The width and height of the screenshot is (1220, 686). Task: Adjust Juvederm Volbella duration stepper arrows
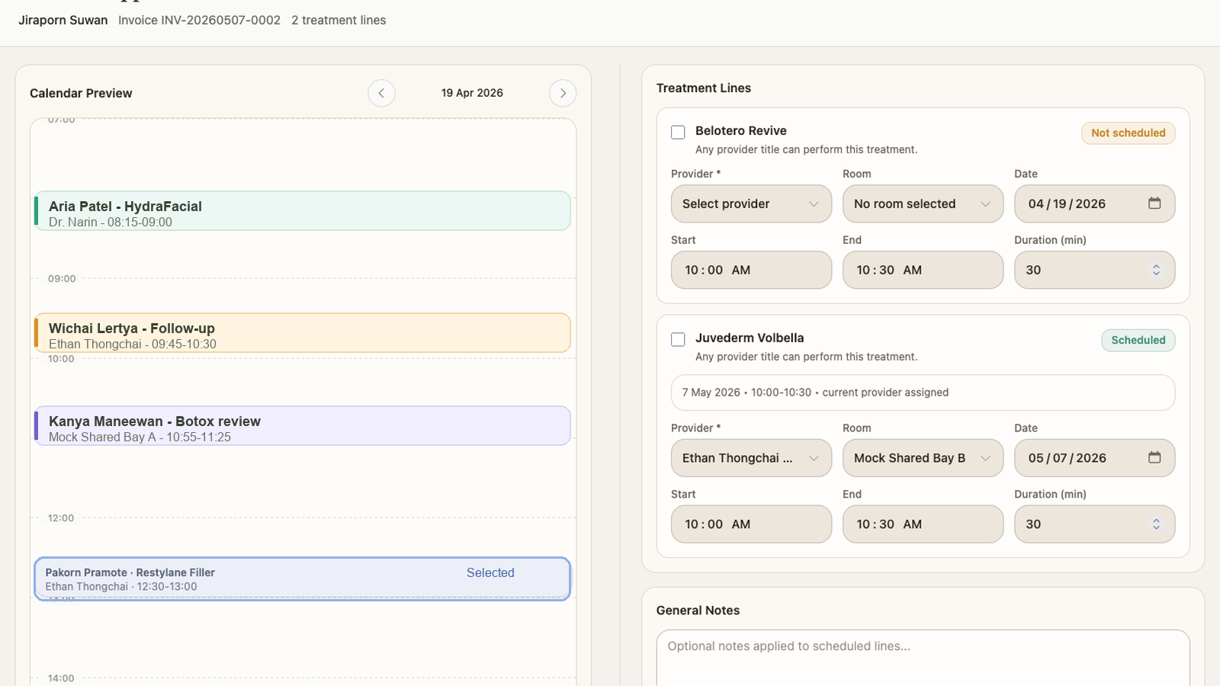[1156, 524]
